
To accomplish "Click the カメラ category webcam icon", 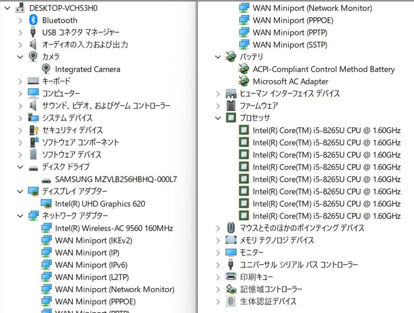I will point(33,57).
